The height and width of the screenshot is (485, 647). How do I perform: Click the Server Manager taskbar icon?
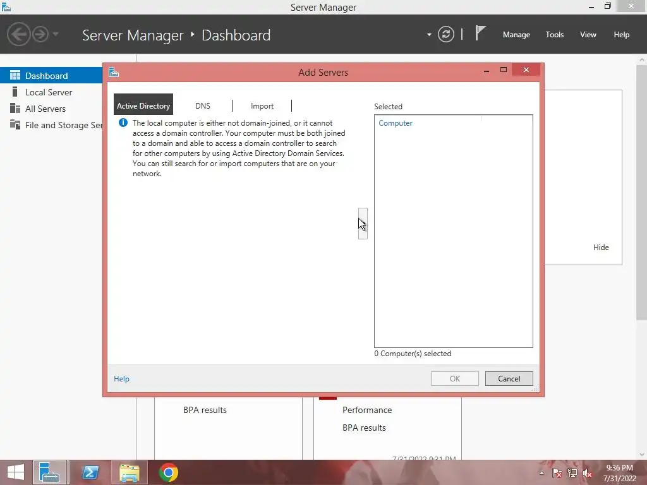[49, 472]
